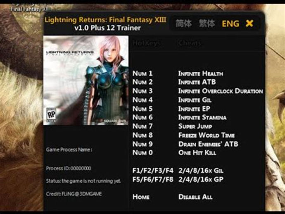This screenshot has width=285, height=214.
Task: Click the Disable All option
Action: coord(195,197)
